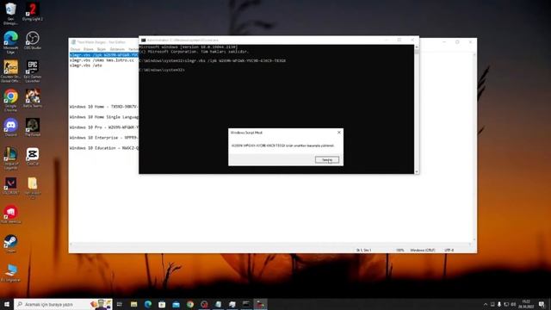
Task: Click the Windows 10 Education key line
Action: click(104, 148)
